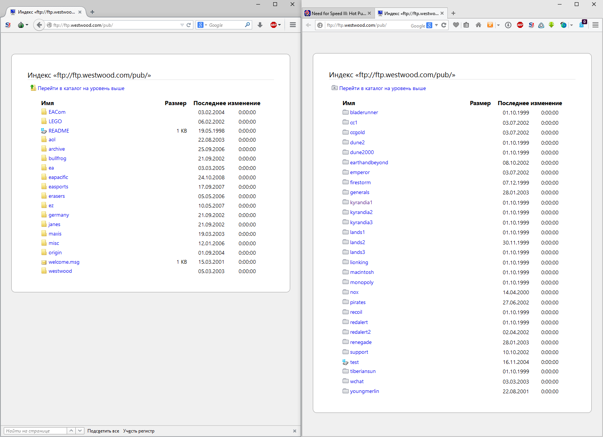Reload the page in the left browser
The height and width of the screenshot is (437, 603).
tap(189, 25)
